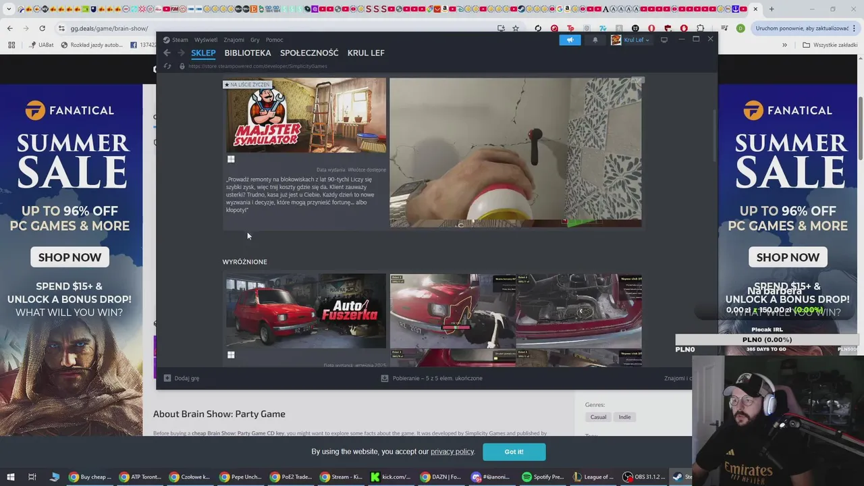
Task: Open the Pomoc menu
Action: [x=274, y=40]
